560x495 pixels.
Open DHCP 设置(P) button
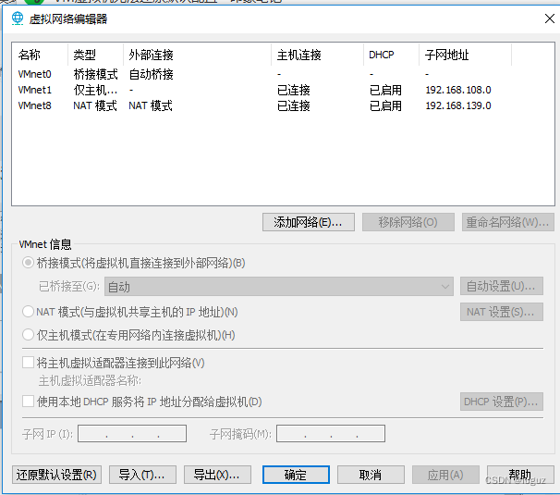pyautogui.click(x=502, y=402)
